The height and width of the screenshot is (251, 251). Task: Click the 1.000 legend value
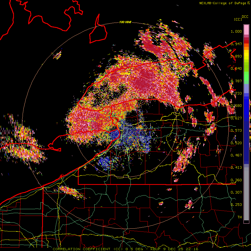236,31
